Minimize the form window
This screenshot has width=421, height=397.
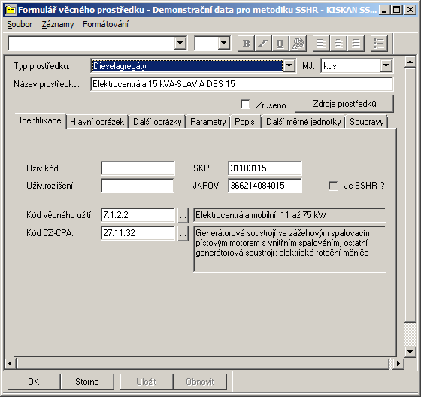click(x=384, y=10)
